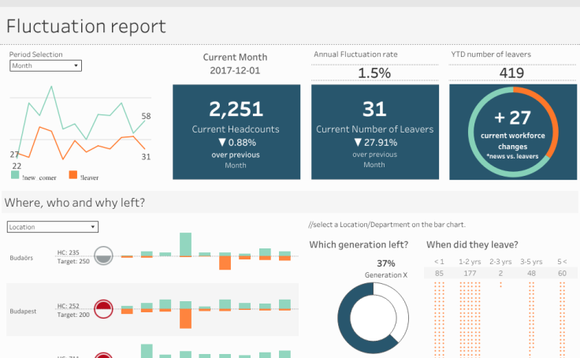The image size is (580, 358).
Task: Click the Current Headcounts 2,251 card
Action: (236, 131)
